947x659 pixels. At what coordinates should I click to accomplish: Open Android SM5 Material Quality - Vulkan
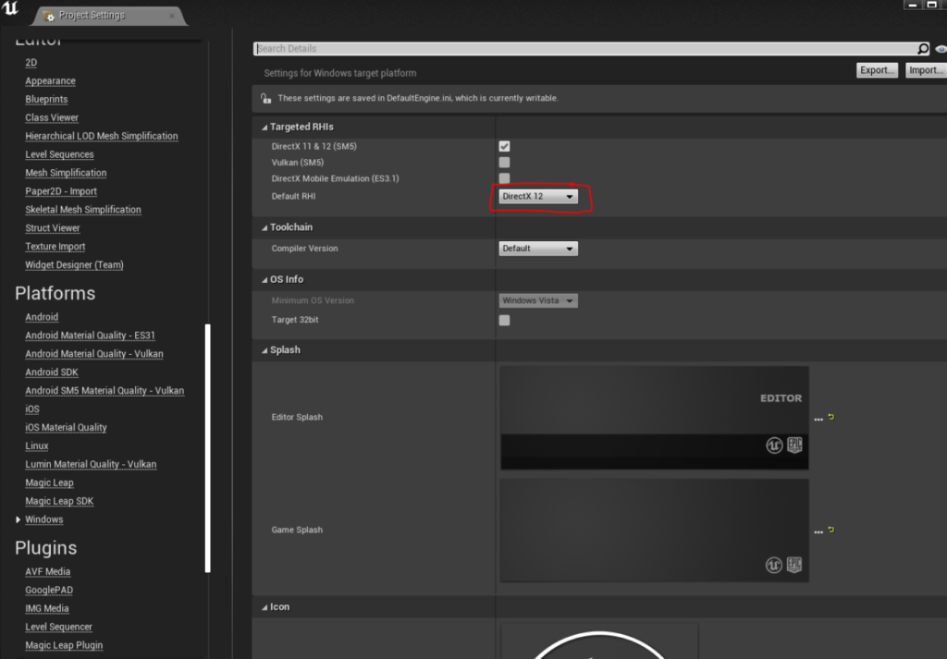tap(105, 391)
